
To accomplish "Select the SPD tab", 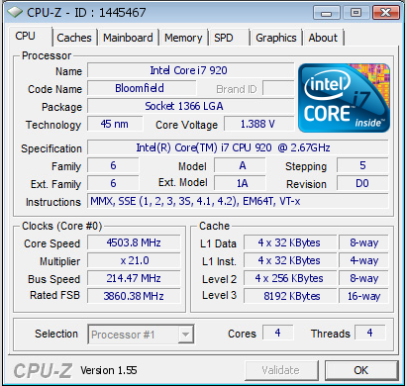I will point(229,38).
